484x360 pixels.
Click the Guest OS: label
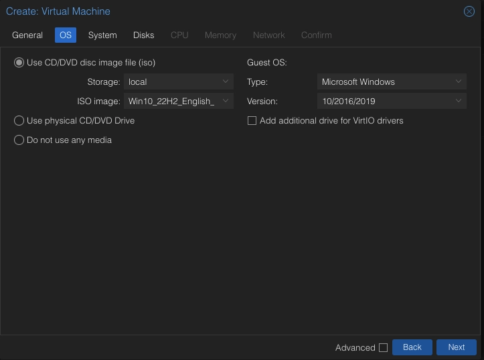pyautogui.click(x=266, y=63)
